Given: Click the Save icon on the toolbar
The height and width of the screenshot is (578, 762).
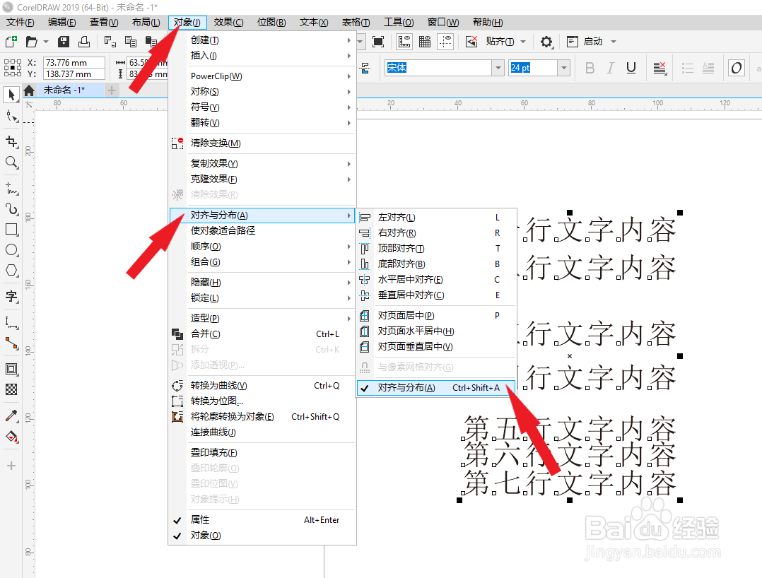Looking at the screenshot, I should (63, 42).
